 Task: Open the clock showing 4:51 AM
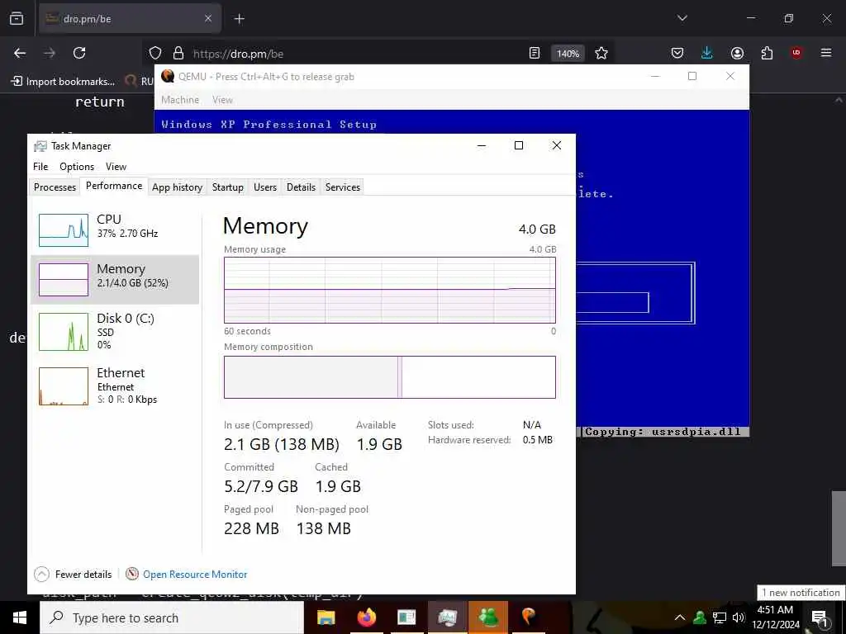[775, 617]
